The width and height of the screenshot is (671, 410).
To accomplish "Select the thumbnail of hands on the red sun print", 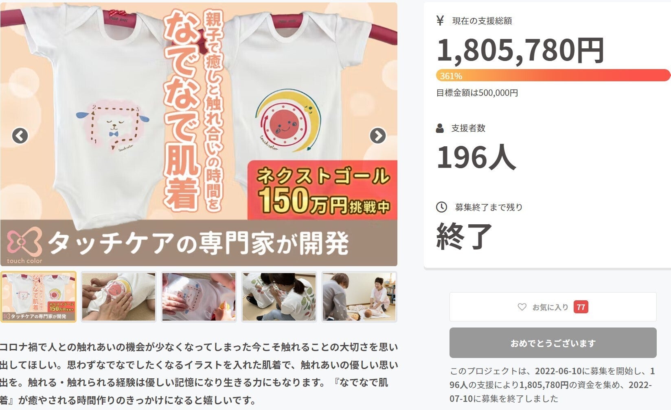I will click(x=118, y=297).
